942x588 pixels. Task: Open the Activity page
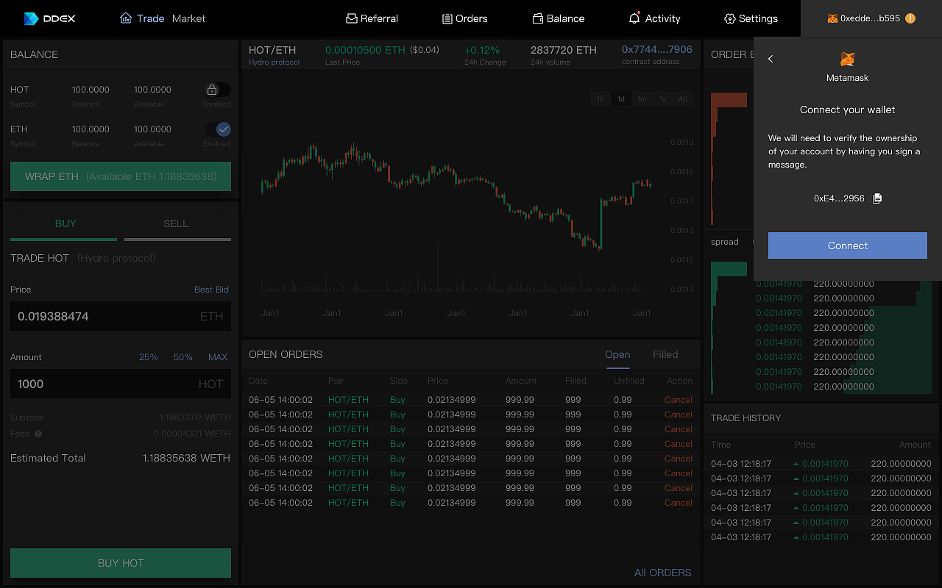pos(662,18)
